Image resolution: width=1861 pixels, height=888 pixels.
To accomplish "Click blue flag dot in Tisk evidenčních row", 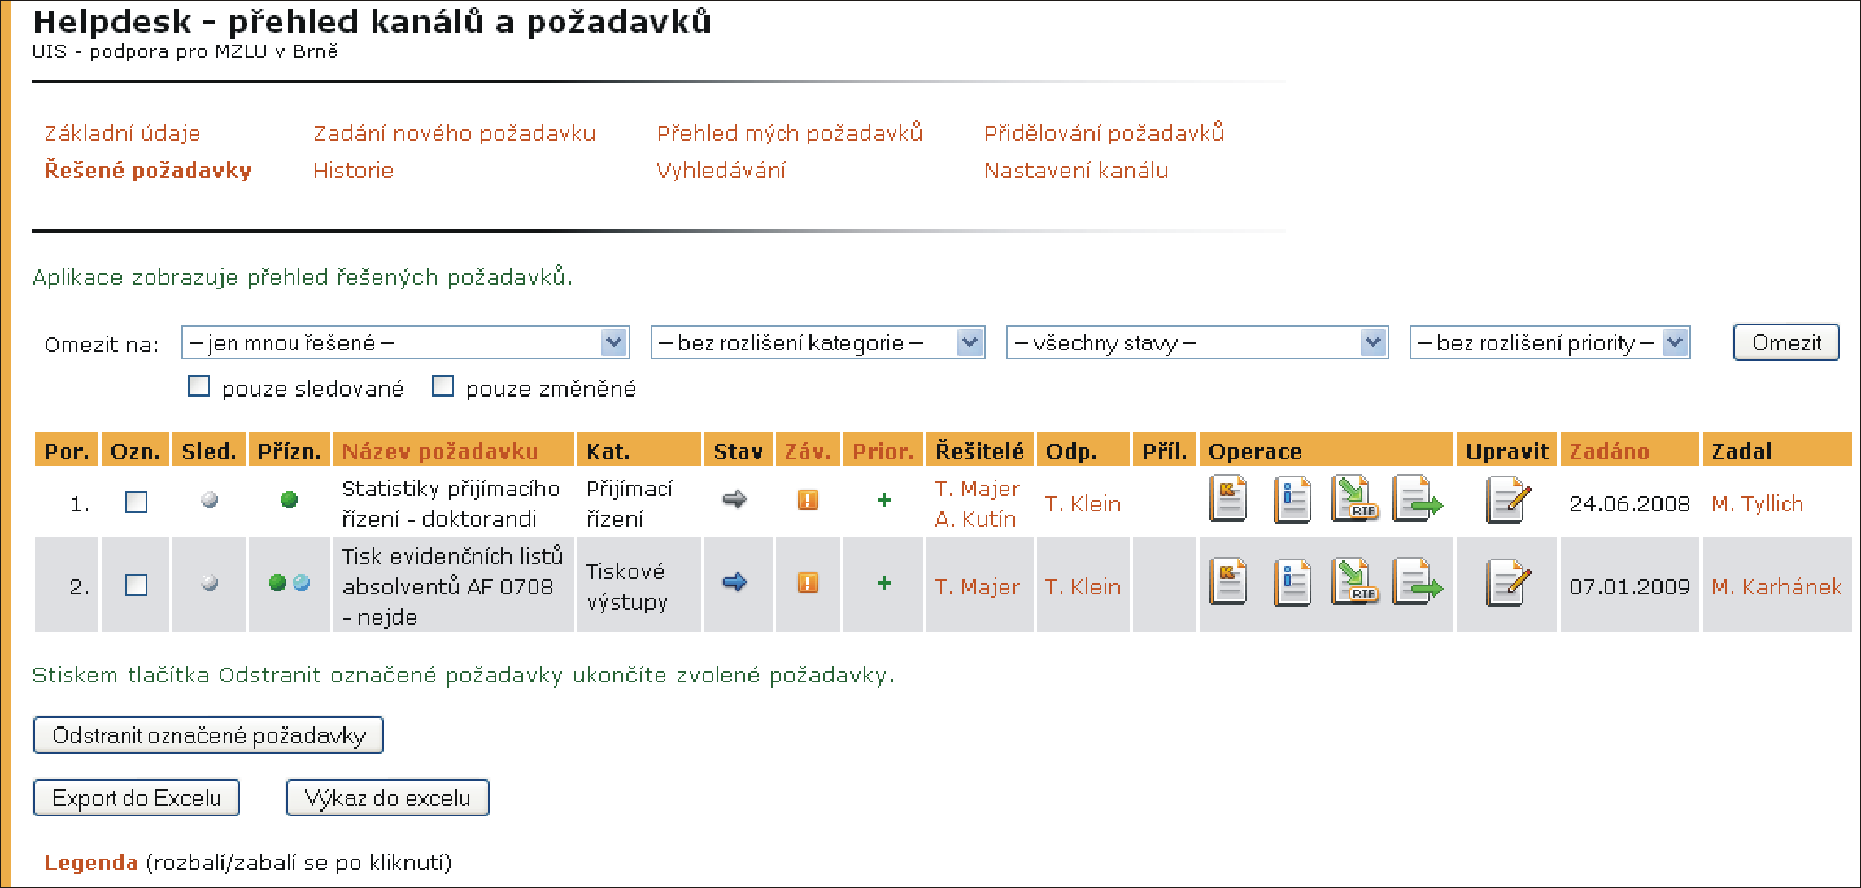I will pyautogui.click(x=302, y=583).
